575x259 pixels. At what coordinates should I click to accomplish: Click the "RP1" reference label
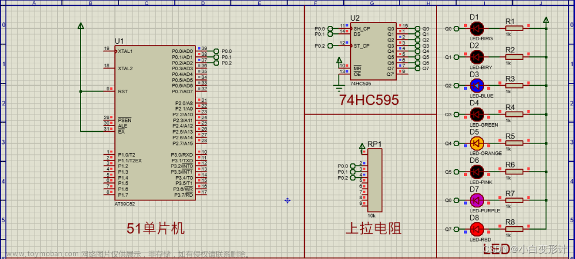click(375, 144)
